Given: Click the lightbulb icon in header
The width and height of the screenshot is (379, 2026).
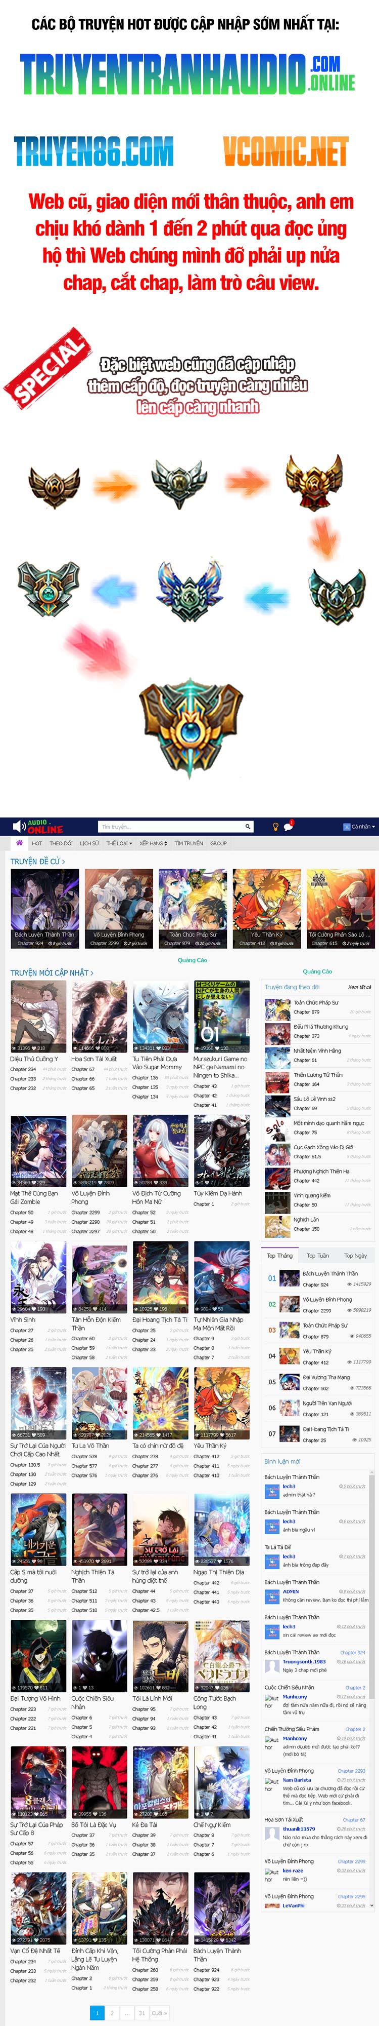Looking at the screenshot, I should 275,827.
